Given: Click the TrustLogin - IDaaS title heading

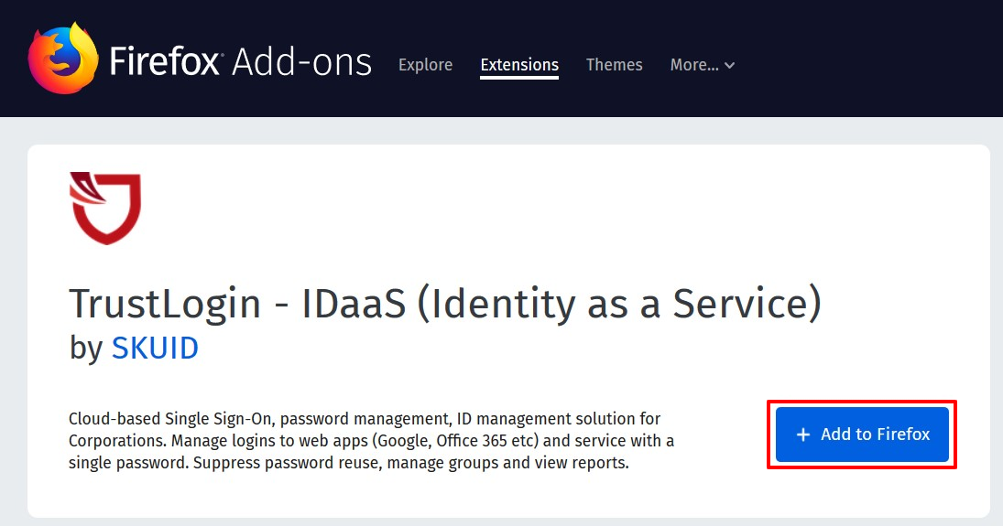Looking at the screenshot, I should (x=445, y=304).
